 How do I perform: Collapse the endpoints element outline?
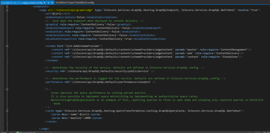[7, 6]
